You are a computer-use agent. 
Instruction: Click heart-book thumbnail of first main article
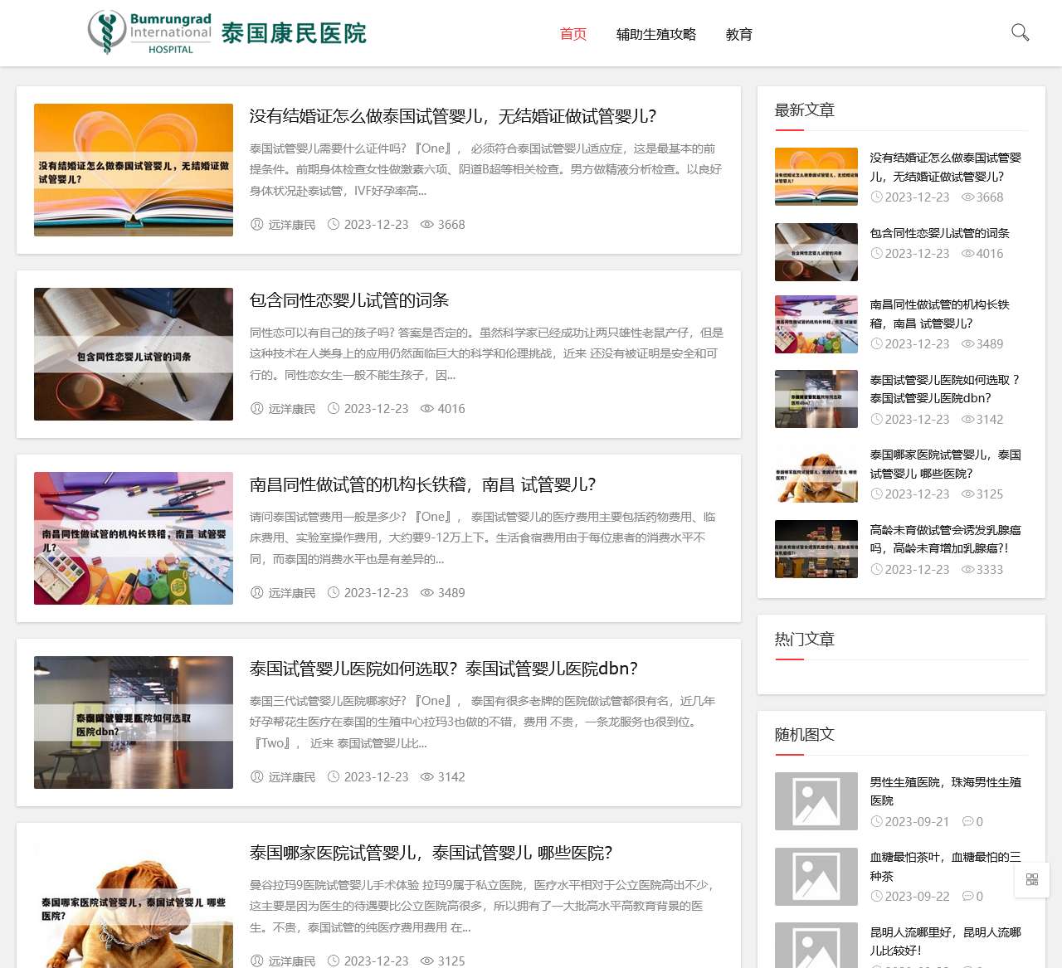134,170
